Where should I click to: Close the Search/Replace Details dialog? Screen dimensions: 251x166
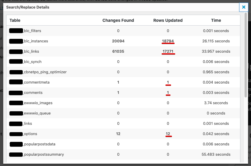point(243,7)
